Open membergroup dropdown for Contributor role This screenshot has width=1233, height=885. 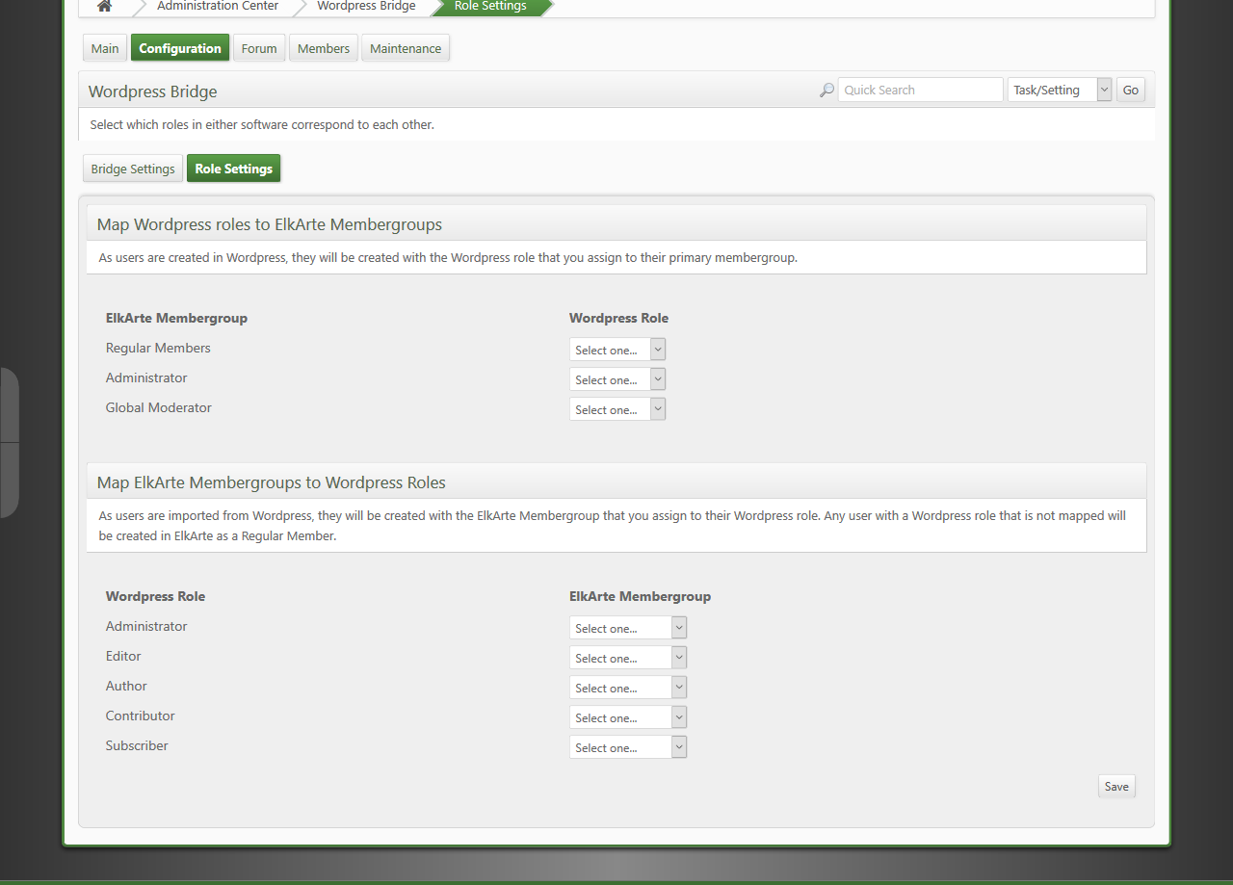tap(628, 717)
